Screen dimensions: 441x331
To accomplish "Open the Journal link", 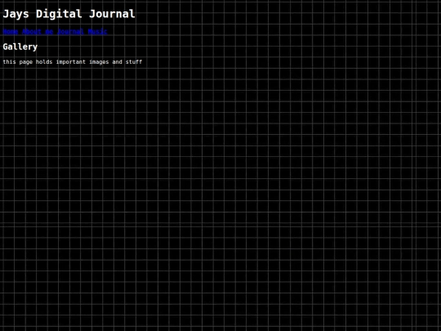I will pos(70,32).
